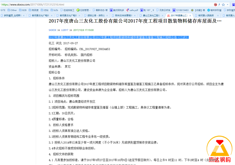Open the SITE bookmark
Screen dimensions: 235x165
[3, 10]
